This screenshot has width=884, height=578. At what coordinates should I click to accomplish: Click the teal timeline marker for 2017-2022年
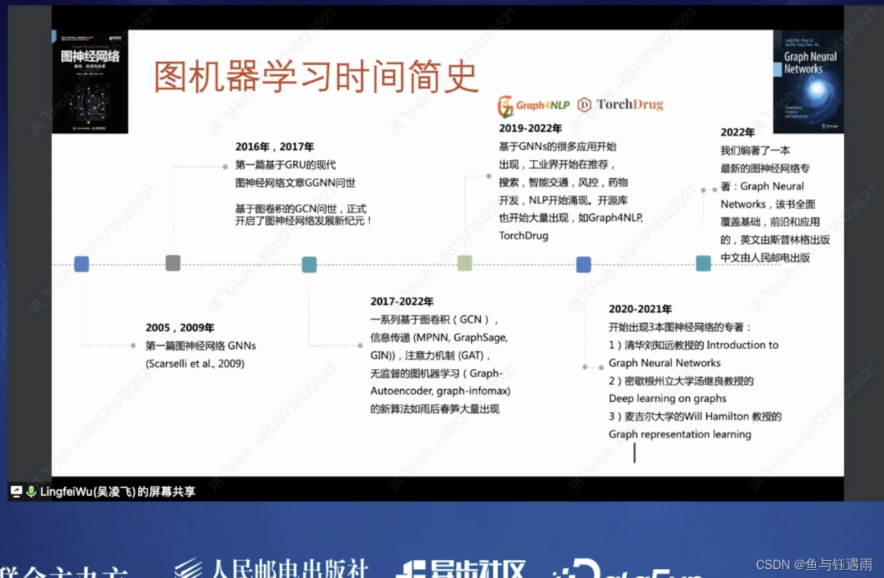[x=309, y=265]
